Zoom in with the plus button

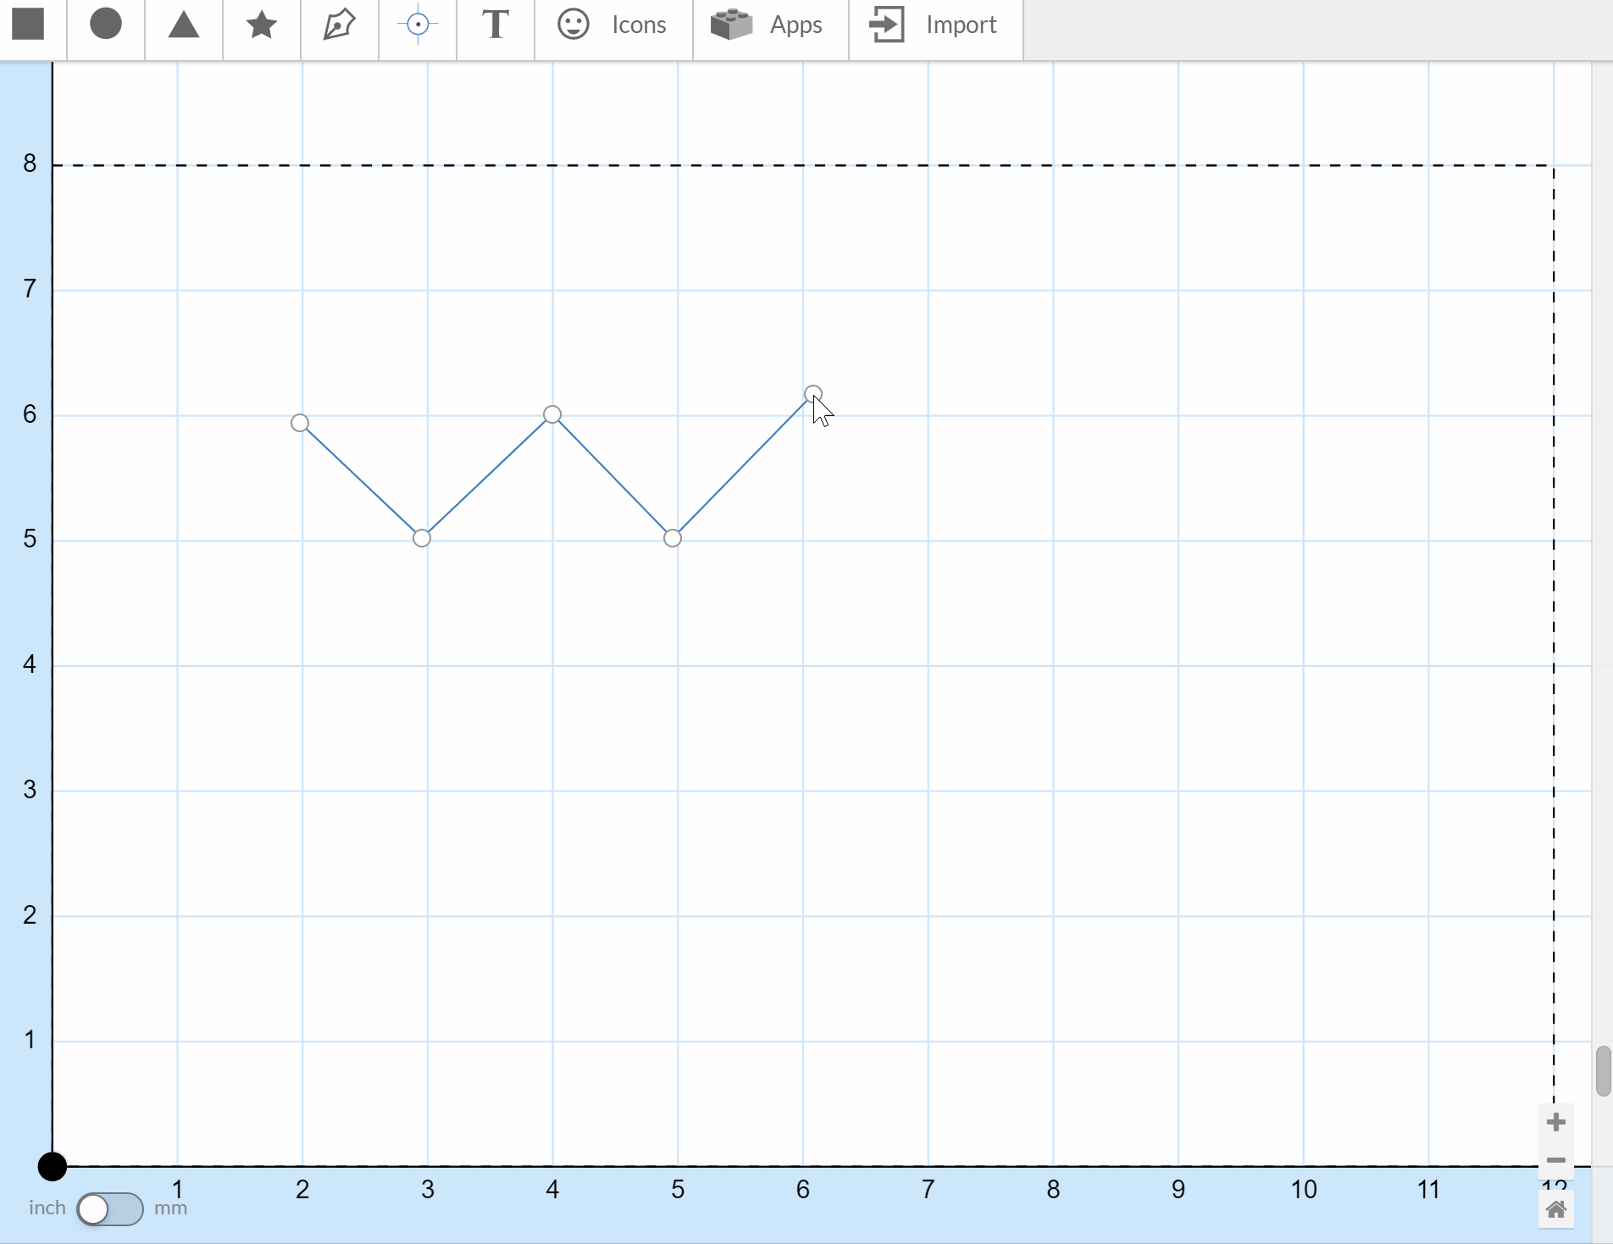click(1555, 1123)
